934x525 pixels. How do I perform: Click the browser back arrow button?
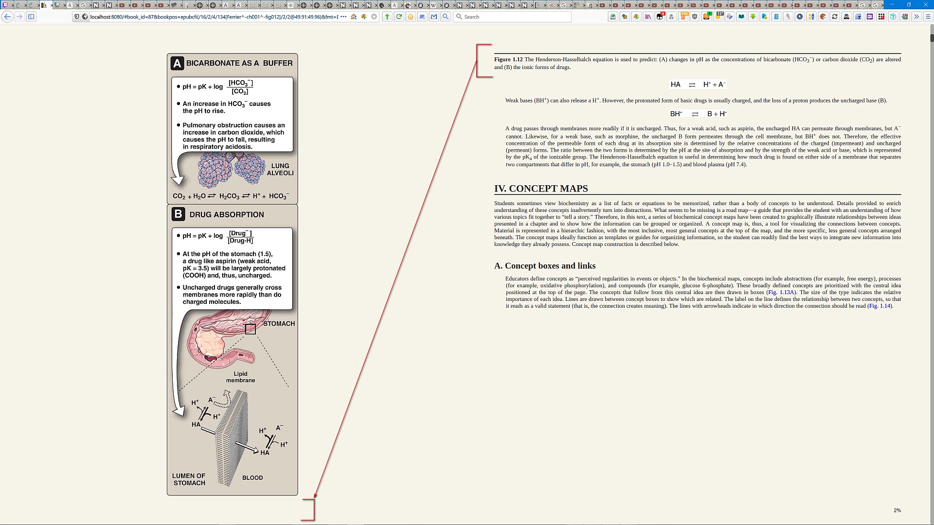coord(7,17)
